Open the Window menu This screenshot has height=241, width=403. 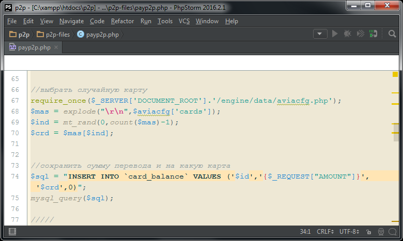coord(207,21)
